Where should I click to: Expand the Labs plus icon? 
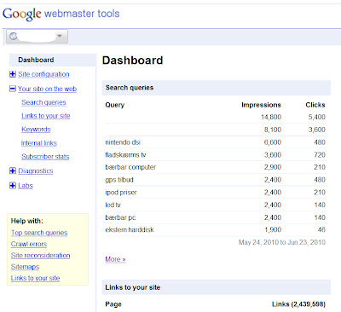[x=13, y=186]
